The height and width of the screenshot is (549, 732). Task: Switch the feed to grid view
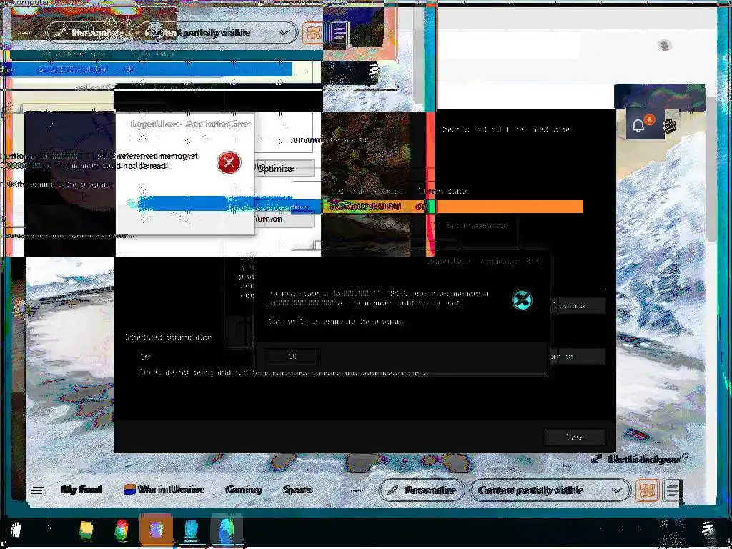pyautogui.click(x=647, y=490)
